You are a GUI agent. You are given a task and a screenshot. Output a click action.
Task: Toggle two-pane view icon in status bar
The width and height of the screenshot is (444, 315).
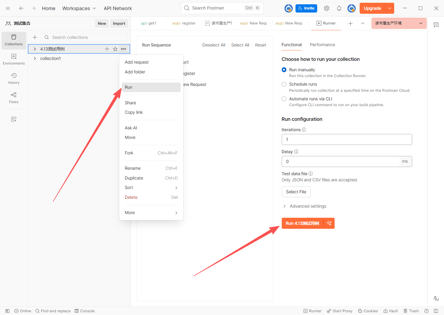[x=436, y=311]
